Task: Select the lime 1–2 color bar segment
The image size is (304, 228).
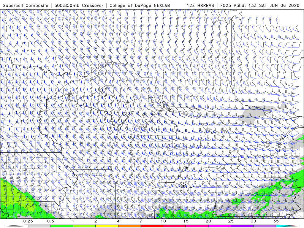Action: pos(84,226)
